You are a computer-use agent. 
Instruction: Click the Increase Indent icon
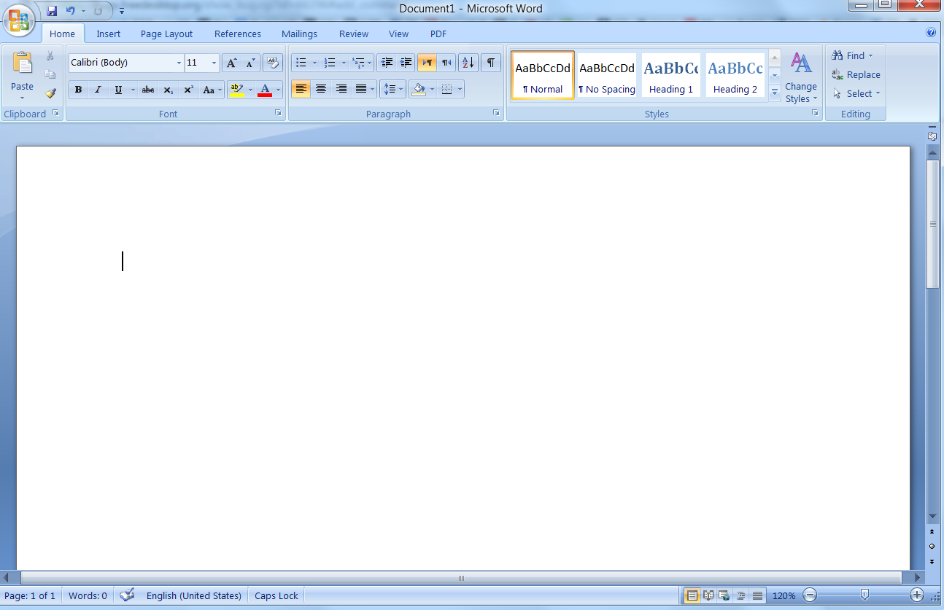coord(406,63)
